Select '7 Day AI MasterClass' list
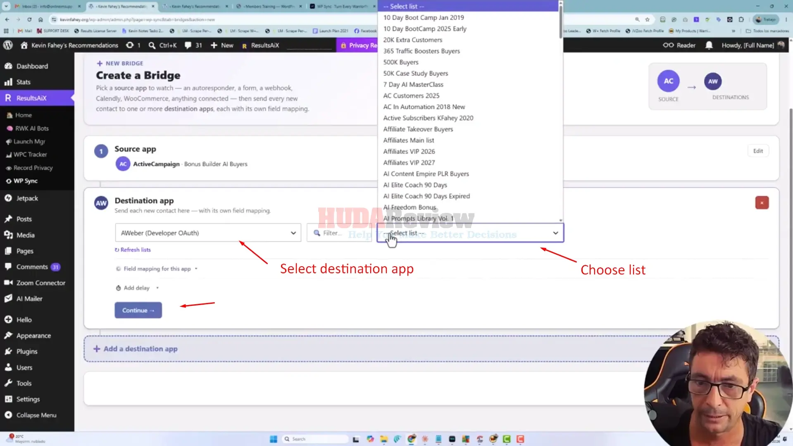This screenshot has height=446, width=793. coord(413,84)
